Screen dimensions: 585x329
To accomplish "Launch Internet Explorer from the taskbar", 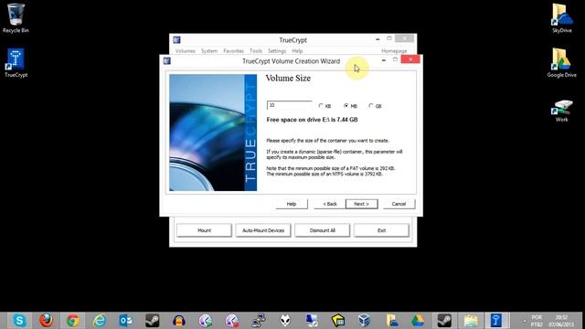I will (100, 321).
